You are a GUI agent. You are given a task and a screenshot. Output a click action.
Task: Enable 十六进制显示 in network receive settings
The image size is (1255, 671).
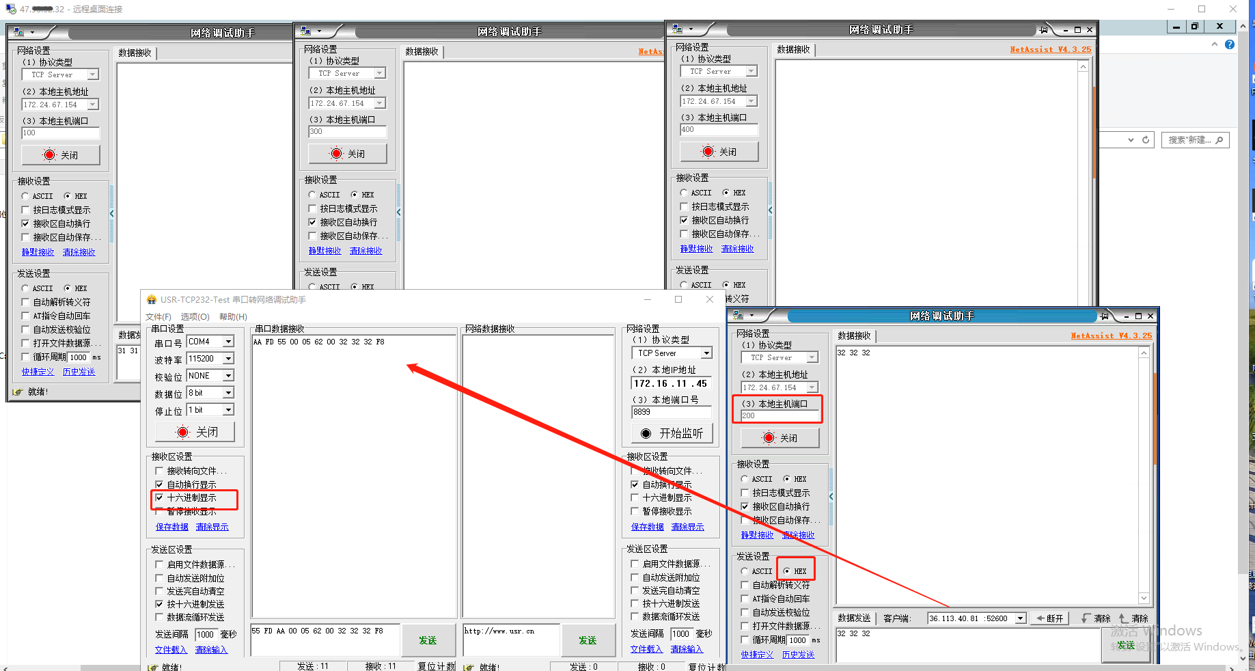click(635, 497)
